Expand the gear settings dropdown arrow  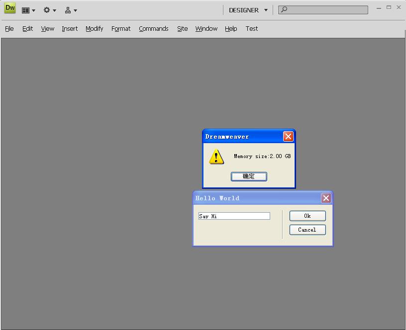[54, 10]
